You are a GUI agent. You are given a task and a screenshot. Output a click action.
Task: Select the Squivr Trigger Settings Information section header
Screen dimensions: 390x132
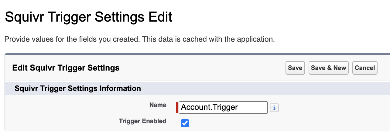click(78, 89)
